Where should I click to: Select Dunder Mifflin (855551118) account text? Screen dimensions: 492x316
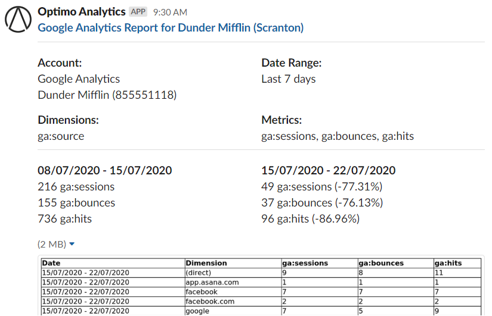(107, 95)
